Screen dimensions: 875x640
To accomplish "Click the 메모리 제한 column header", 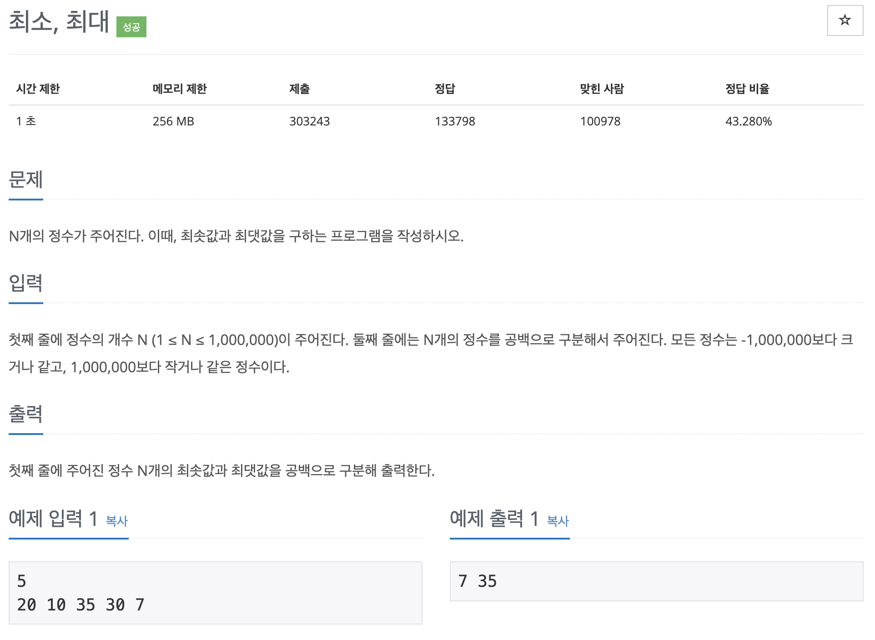I will [x=179, y=89].
